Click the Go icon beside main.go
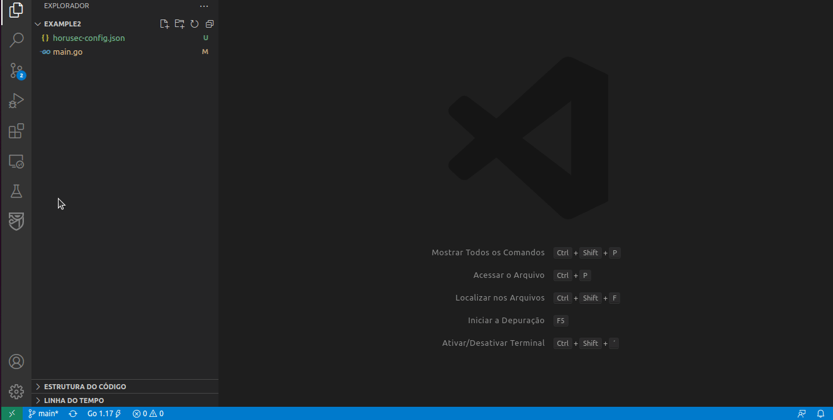 coord(45,52)
